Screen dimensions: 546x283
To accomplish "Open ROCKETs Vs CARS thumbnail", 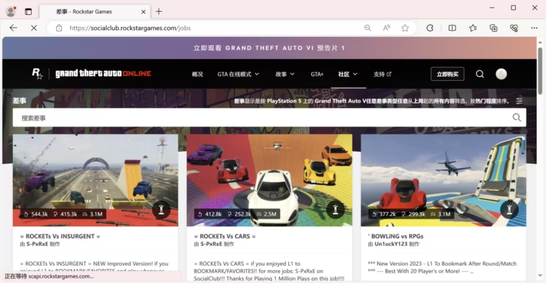I will 269,180.
